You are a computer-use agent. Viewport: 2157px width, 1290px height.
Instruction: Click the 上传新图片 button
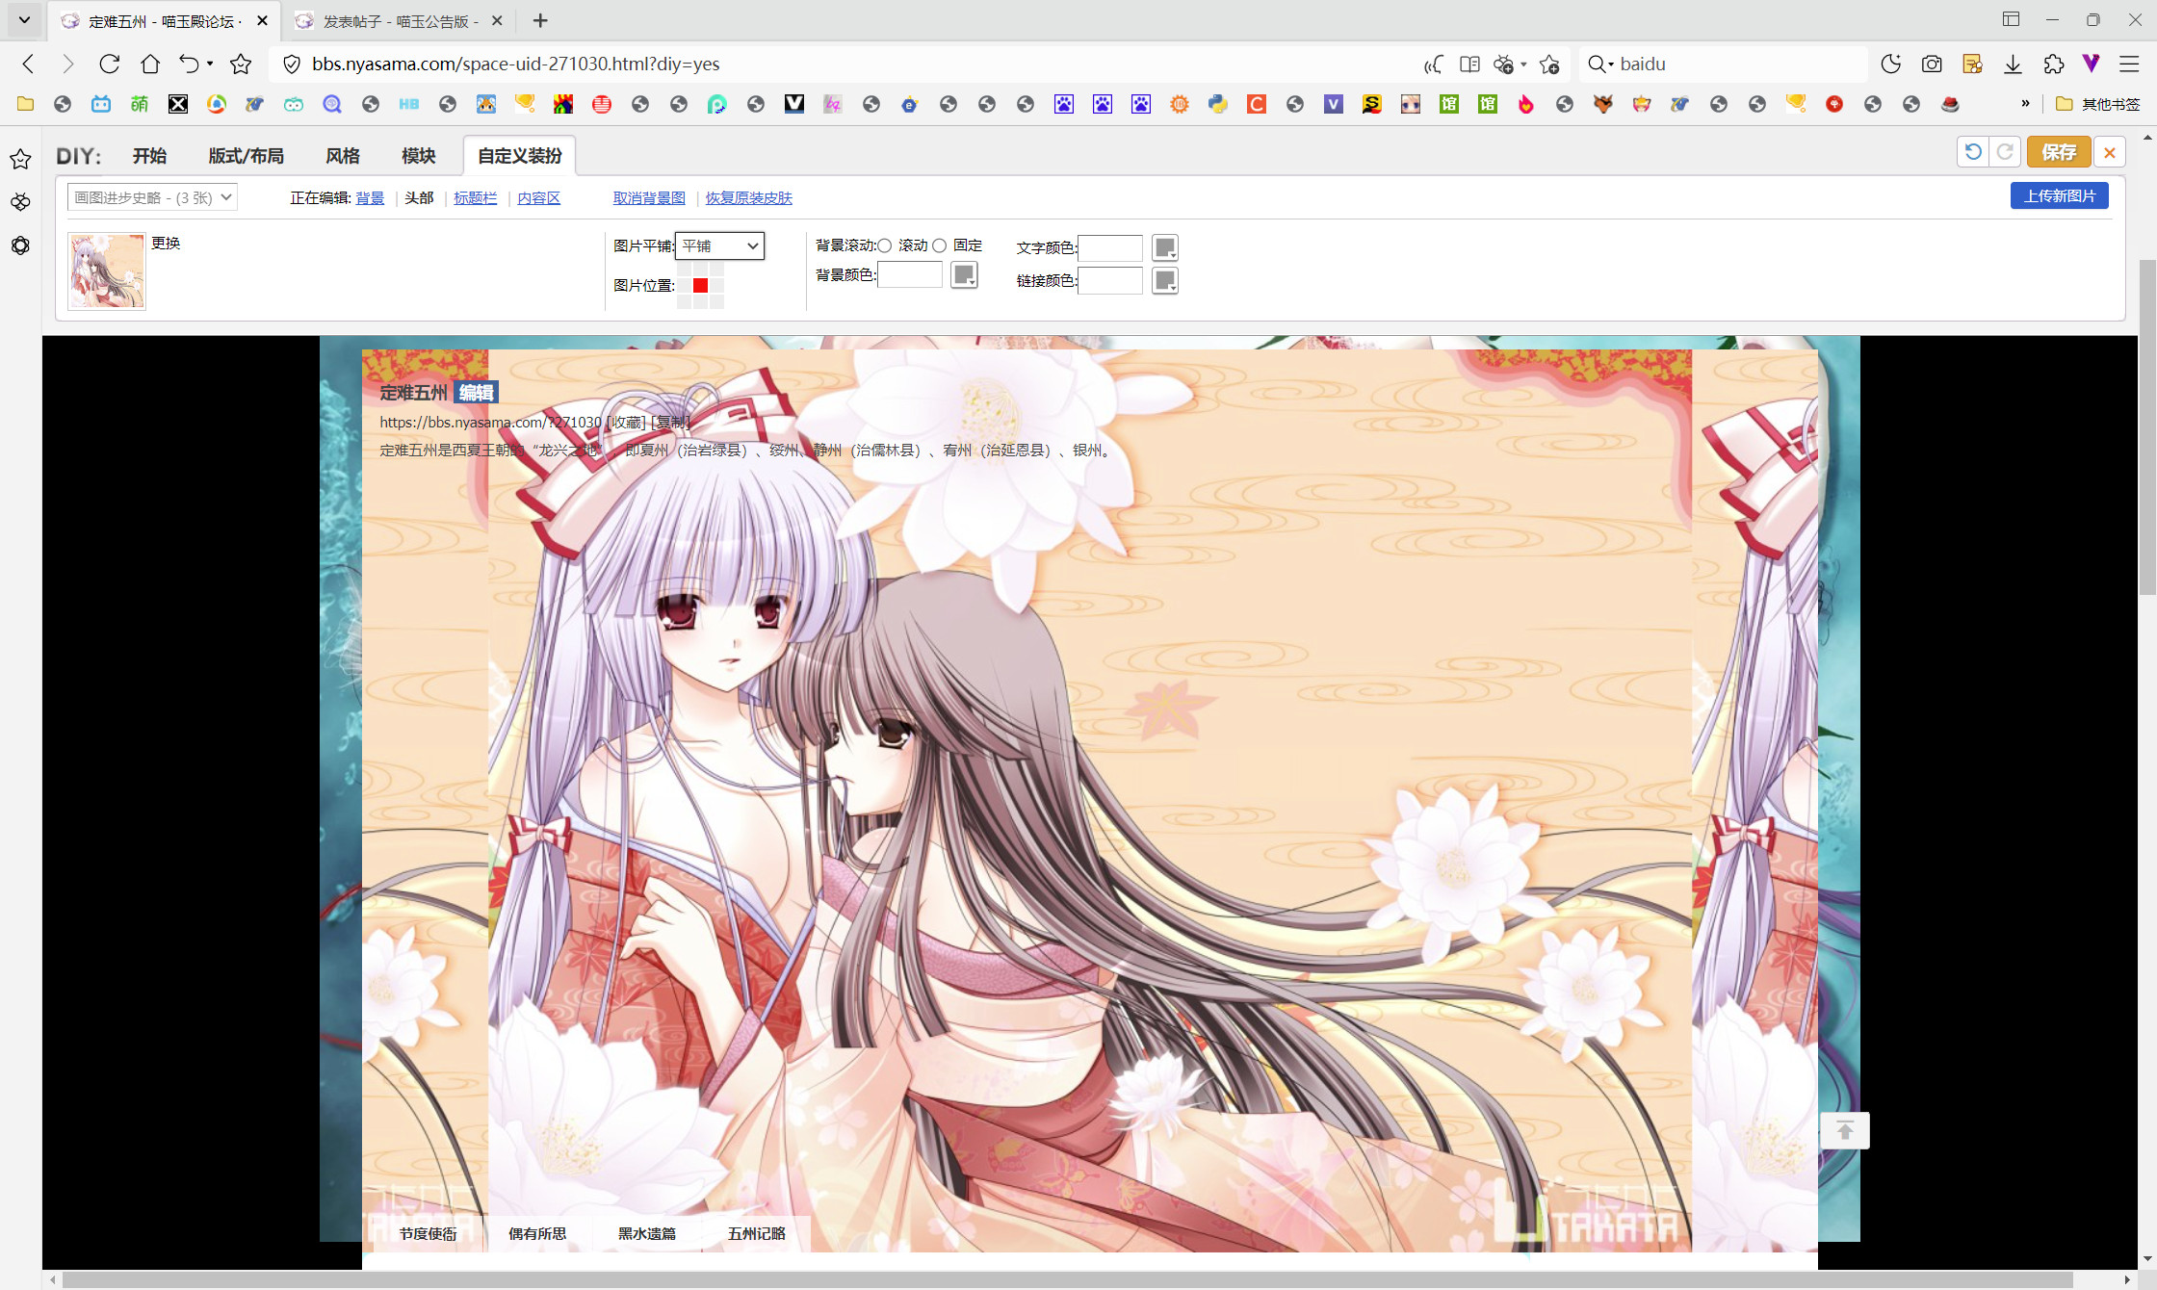pyautogui.click(x=2059, y=195)
